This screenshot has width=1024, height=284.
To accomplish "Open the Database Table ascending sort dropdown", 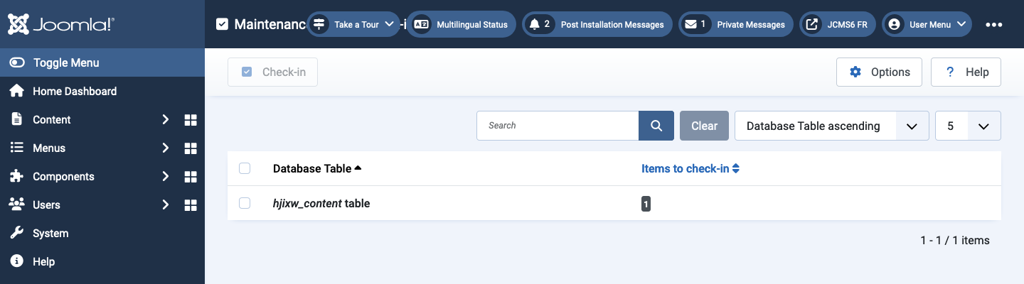I will click(832, 126).
